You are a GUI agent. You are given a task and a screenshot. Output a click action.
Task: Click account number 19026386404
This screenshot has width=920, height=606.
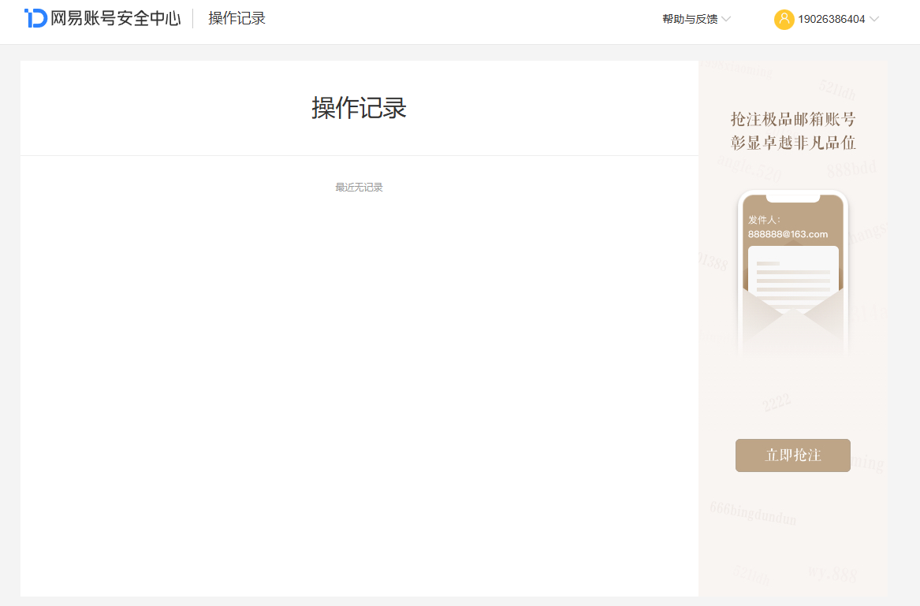832,20
